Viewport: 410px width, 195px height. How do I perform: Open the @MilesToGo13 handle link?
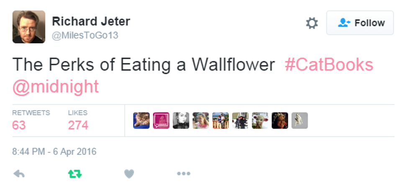pos(85,36)
